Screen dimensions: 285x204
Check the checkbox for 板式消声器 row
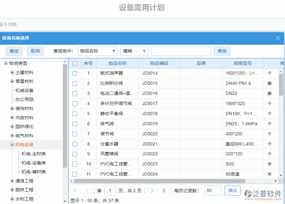(x=75, y=73)
